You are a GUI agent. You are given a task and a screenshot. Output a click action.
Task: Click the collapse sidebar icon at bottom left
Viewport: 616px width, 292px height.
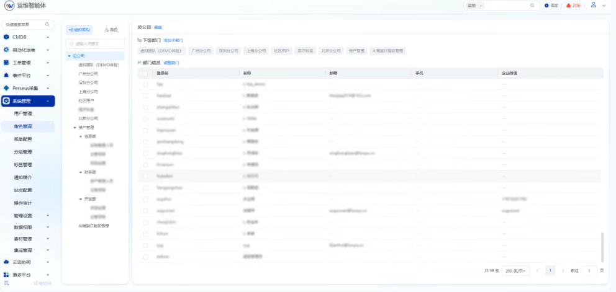pyautogui.click(x=6, y=283)
